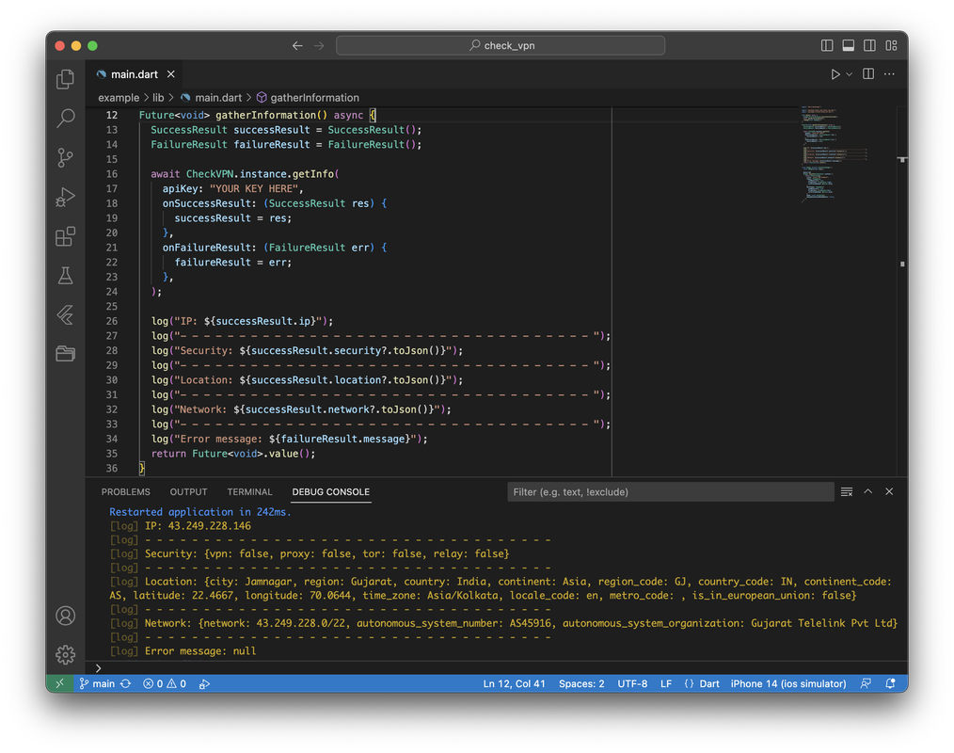954x753 pixels.
Task: Click the example breadcrumb
Action: [119, 98]
